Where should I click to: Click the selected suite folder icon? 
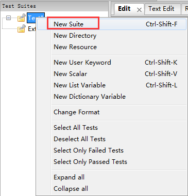(22, 18)
